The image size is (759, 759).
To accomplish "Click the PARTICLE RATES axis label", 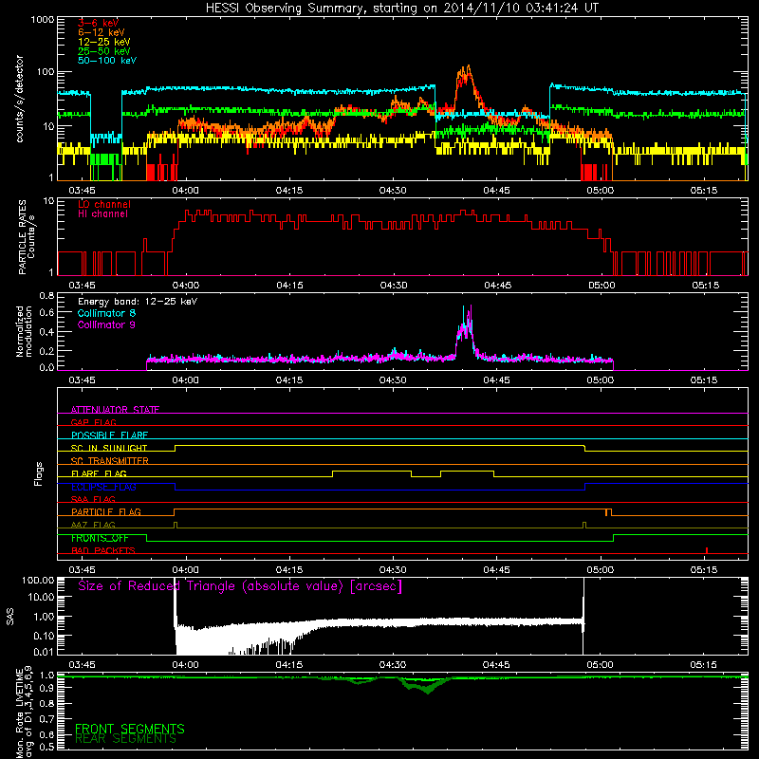I will (27, 237).
